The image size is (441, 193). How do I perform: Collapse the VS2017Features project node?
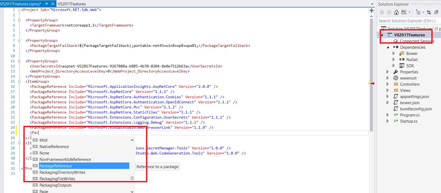[382, 35]
